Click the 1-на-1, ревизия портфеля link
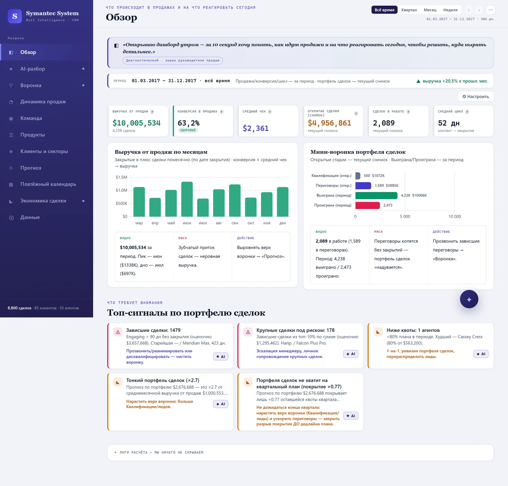This screenshot has width=508, height=486. [x=421, y=354]
